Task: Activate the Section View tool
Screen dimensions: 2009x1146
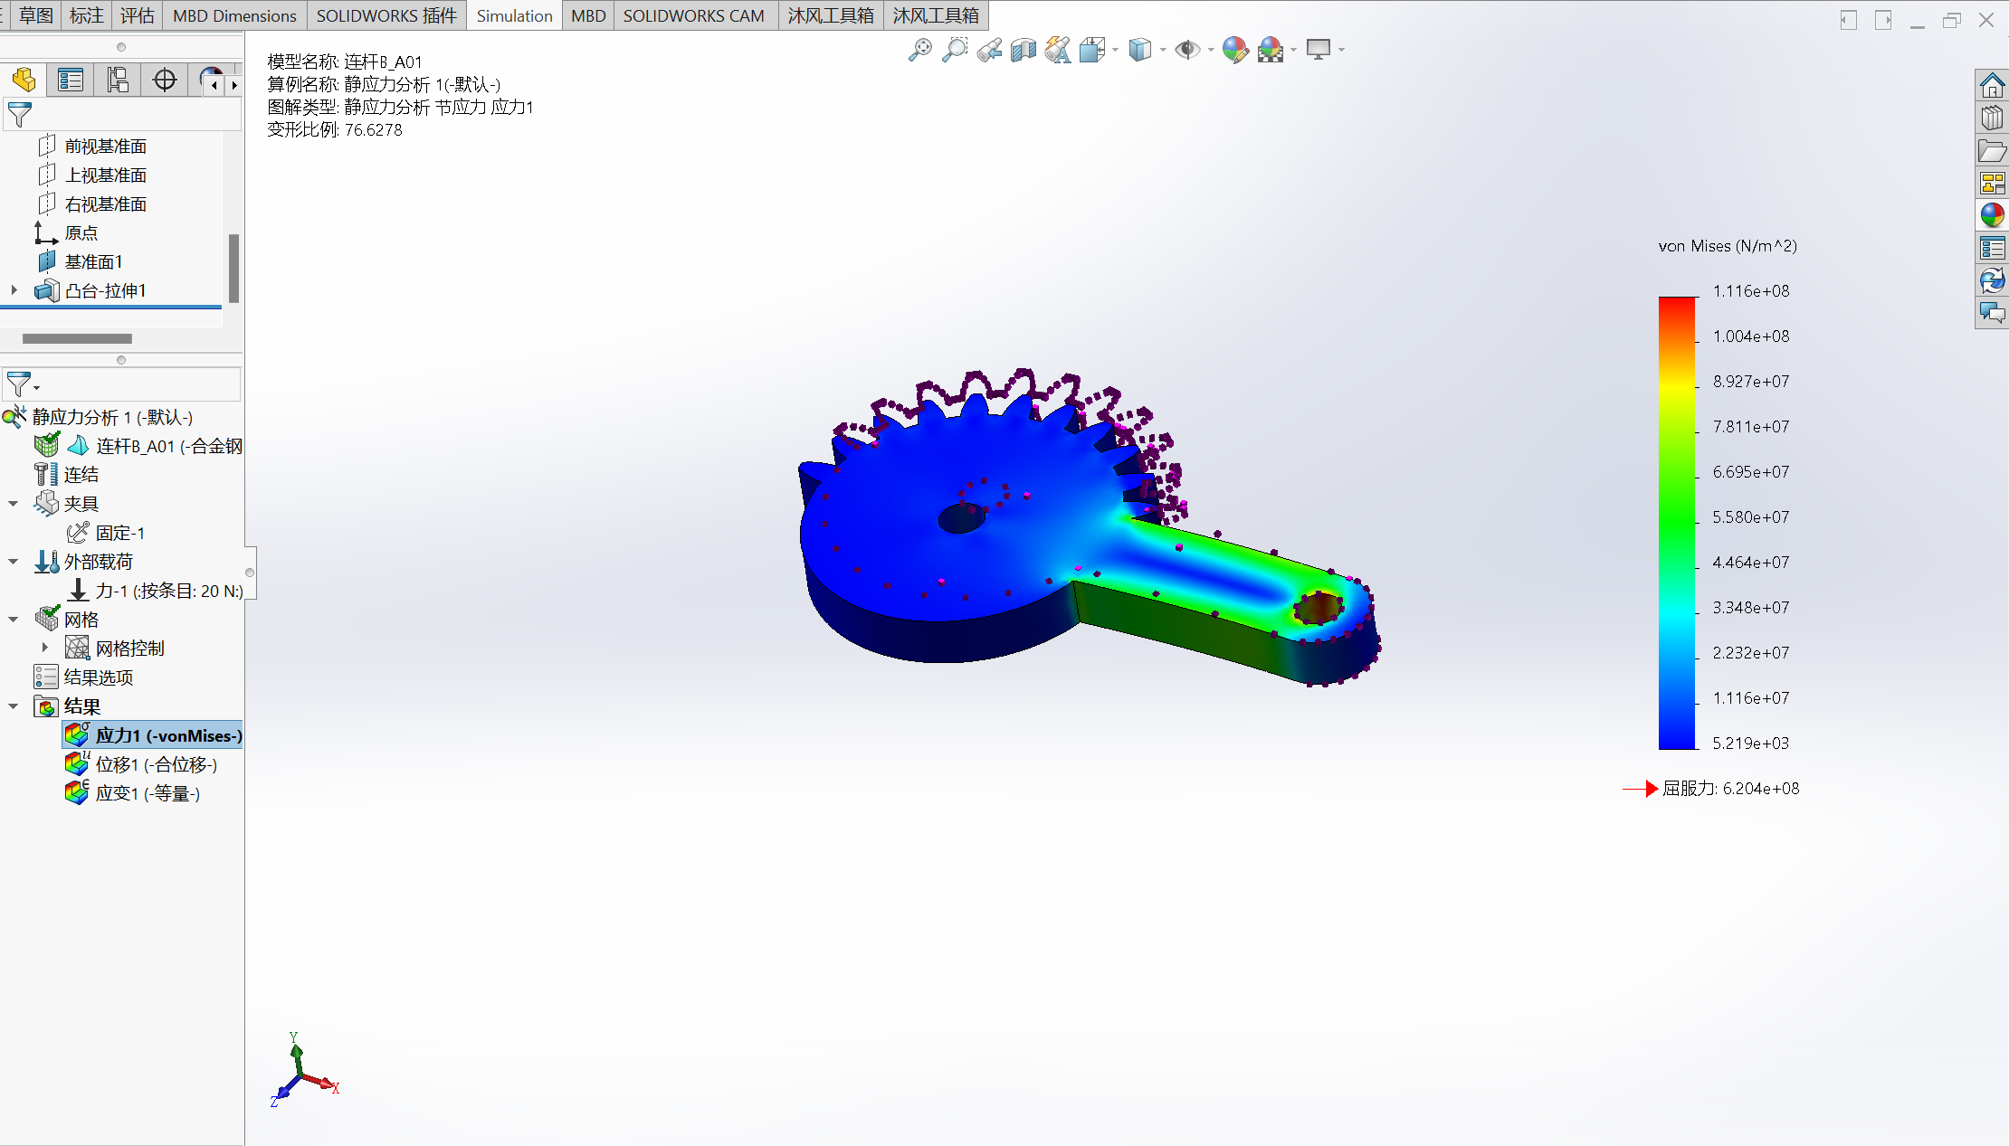Action: [x=1024, y=50]
